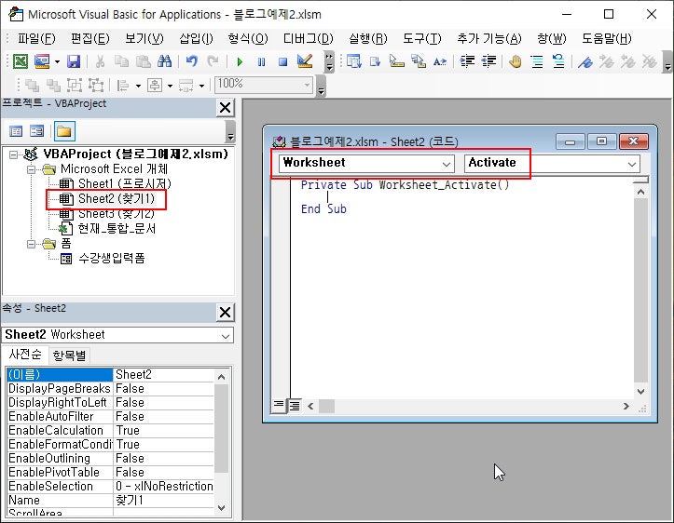
Task: Click the Indent icon in edit toolbar
Action: pos(467,61)
